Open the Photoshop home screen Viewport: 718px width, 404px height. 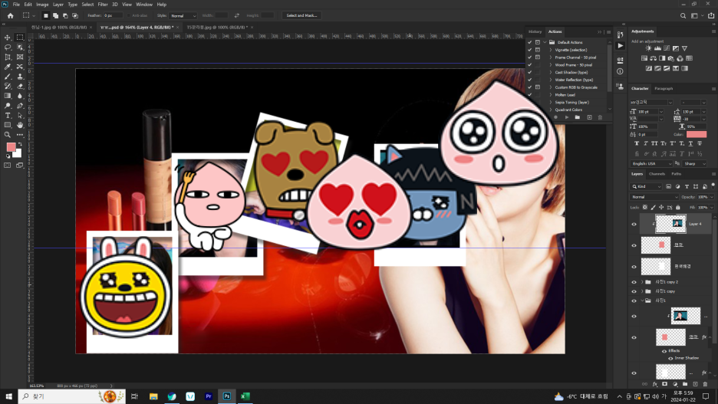10,15
